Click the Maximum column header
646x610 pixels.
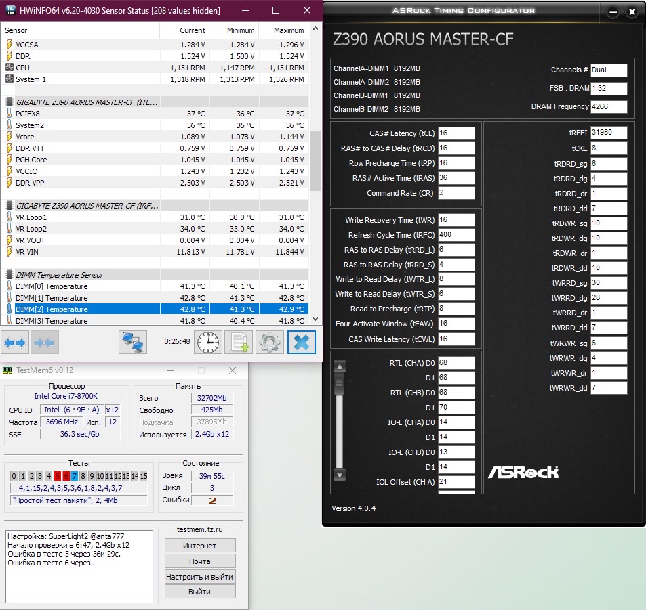(283, 30)
